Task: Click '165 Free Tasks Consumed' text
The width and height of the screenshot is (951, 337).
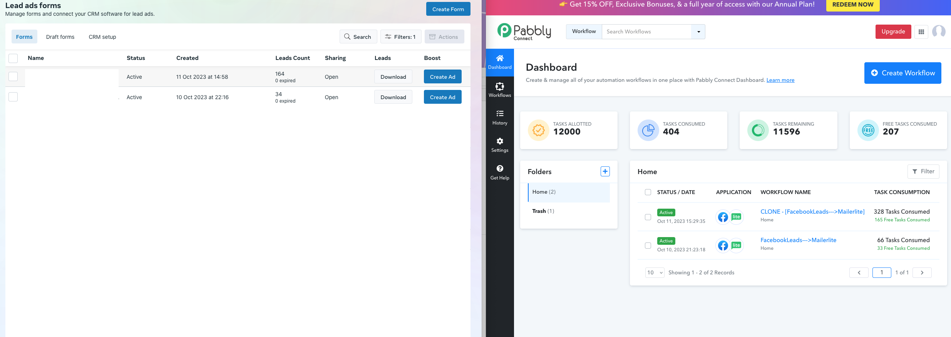Action: coord(902,220)
